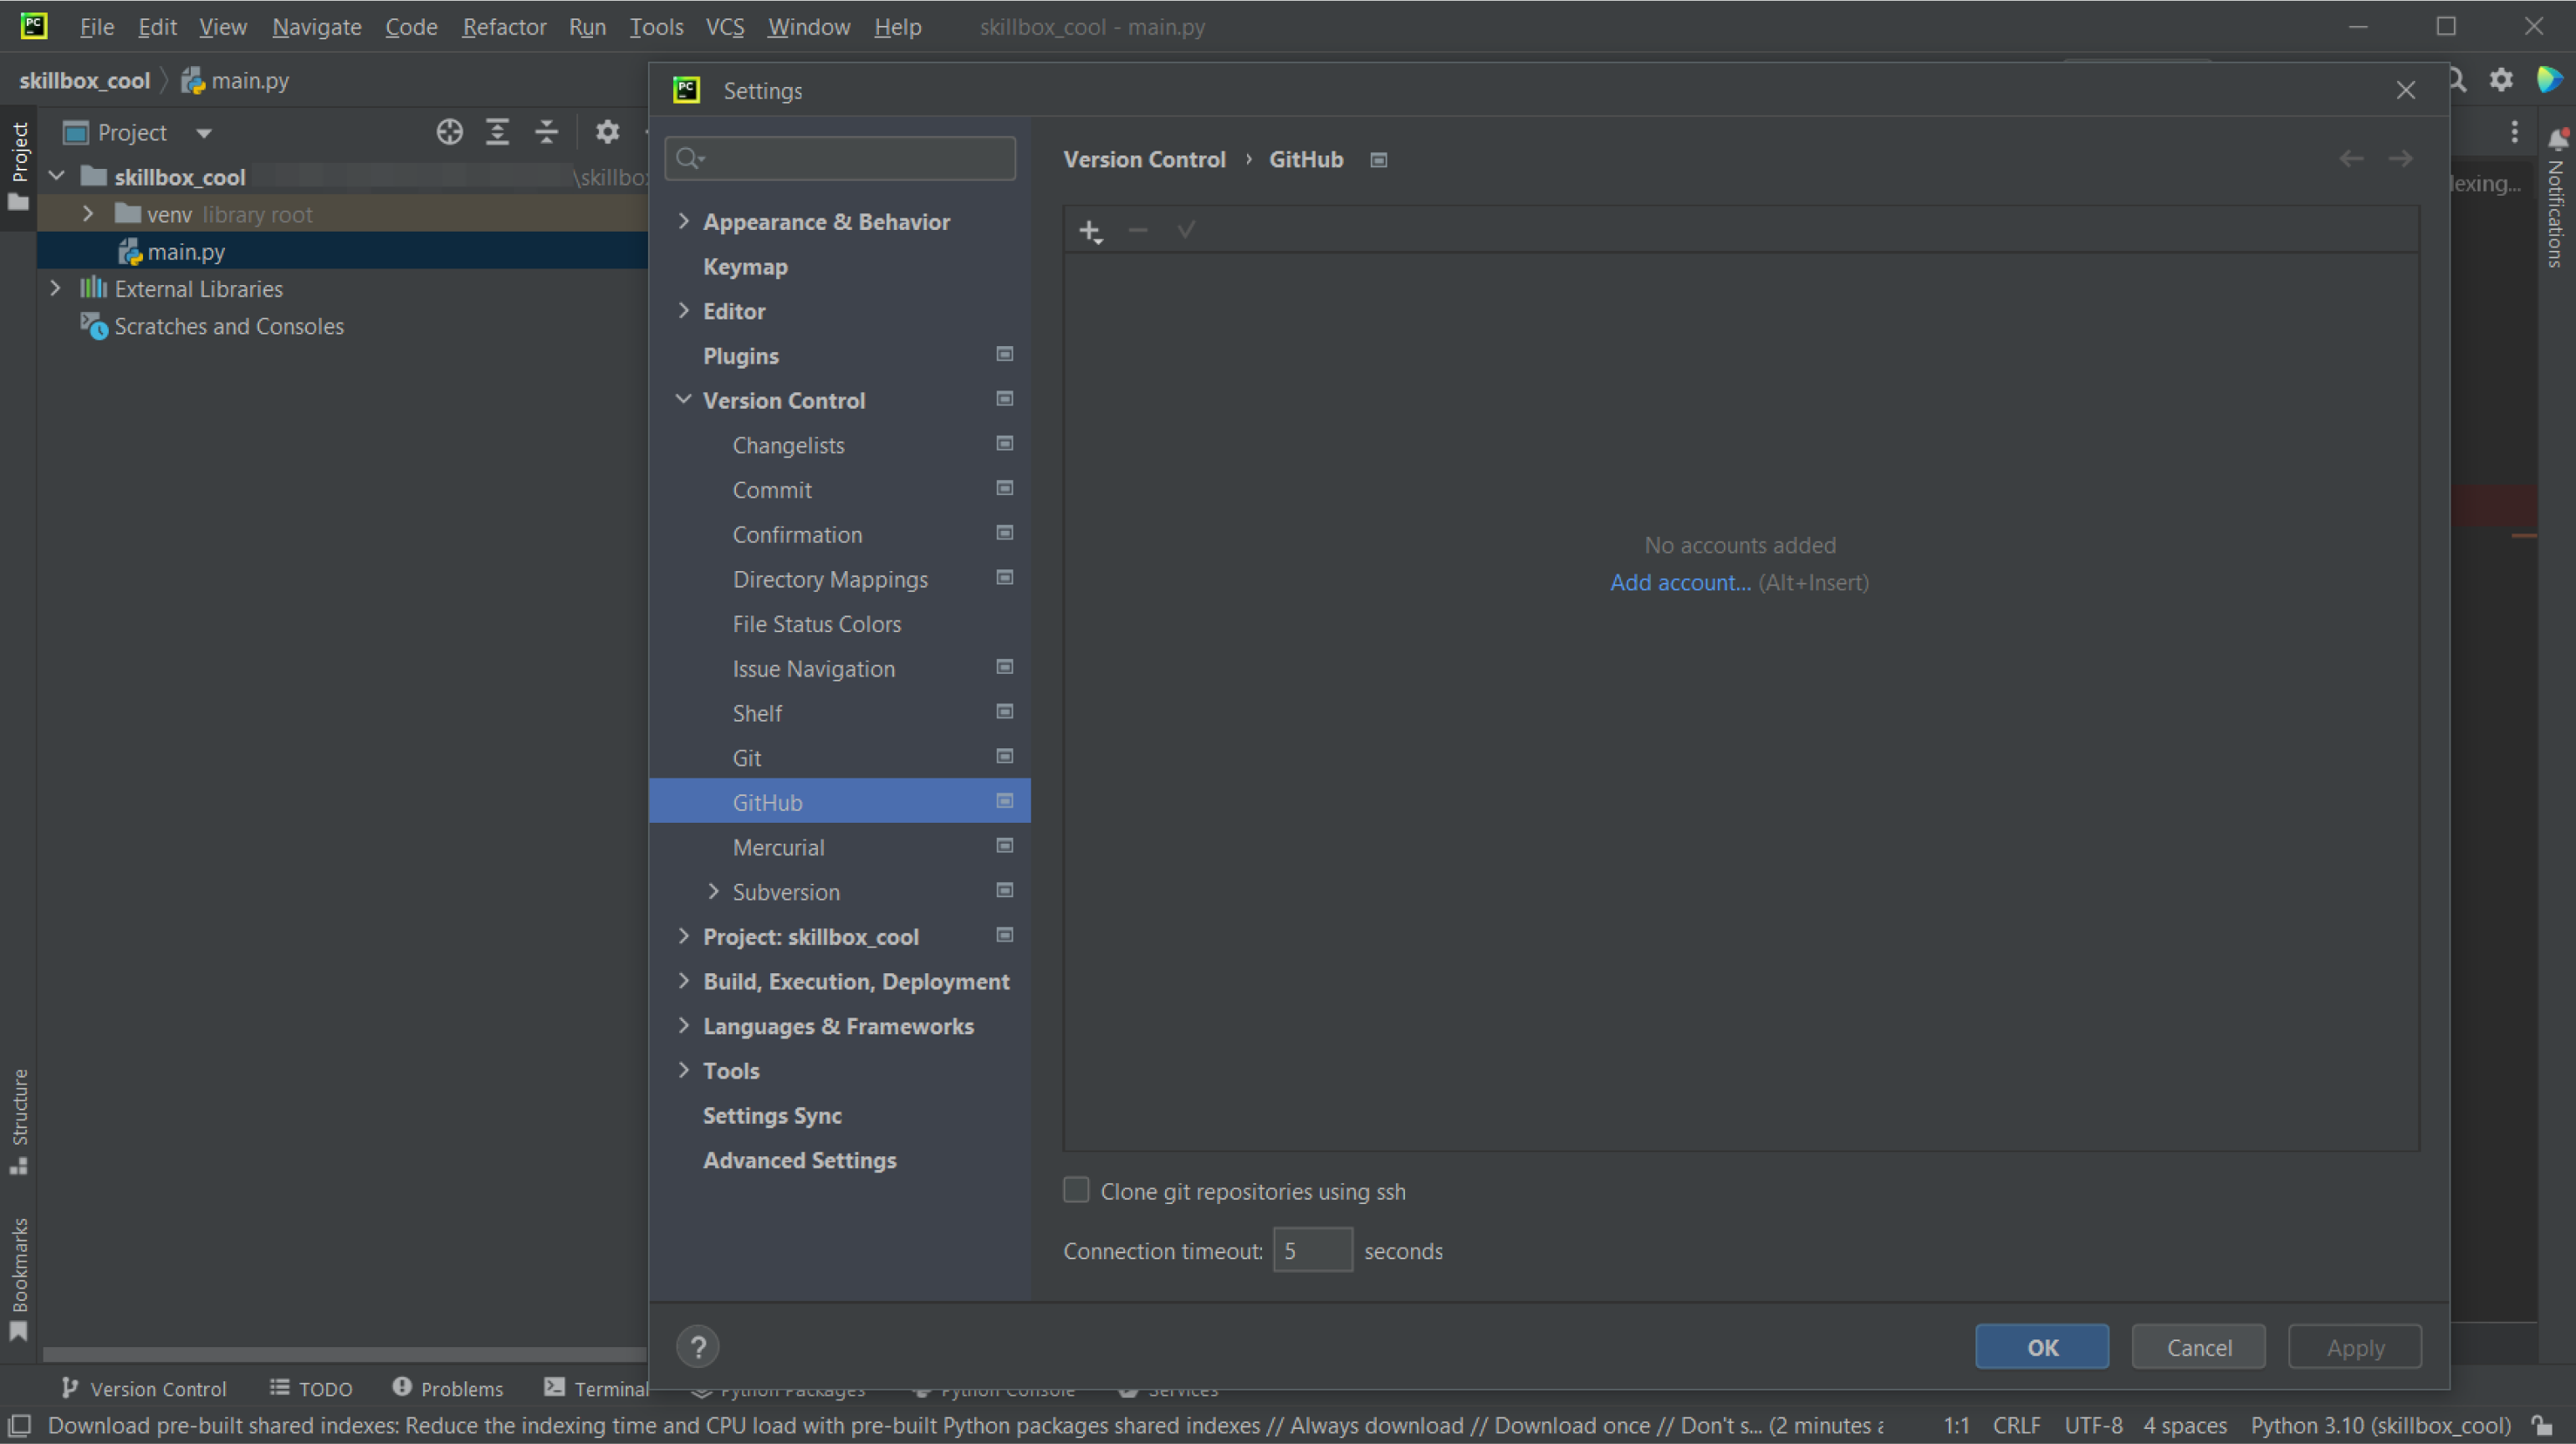Screen dimensions: 2576x1444
Task: Click Python 3.10 interpreter in status bar
Action: coord(2380,1425)
